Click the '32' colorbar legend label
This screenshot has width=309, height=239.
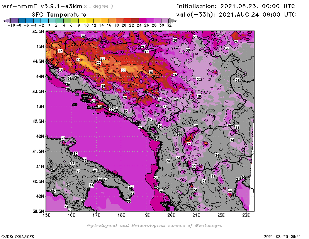click(169, 25)
